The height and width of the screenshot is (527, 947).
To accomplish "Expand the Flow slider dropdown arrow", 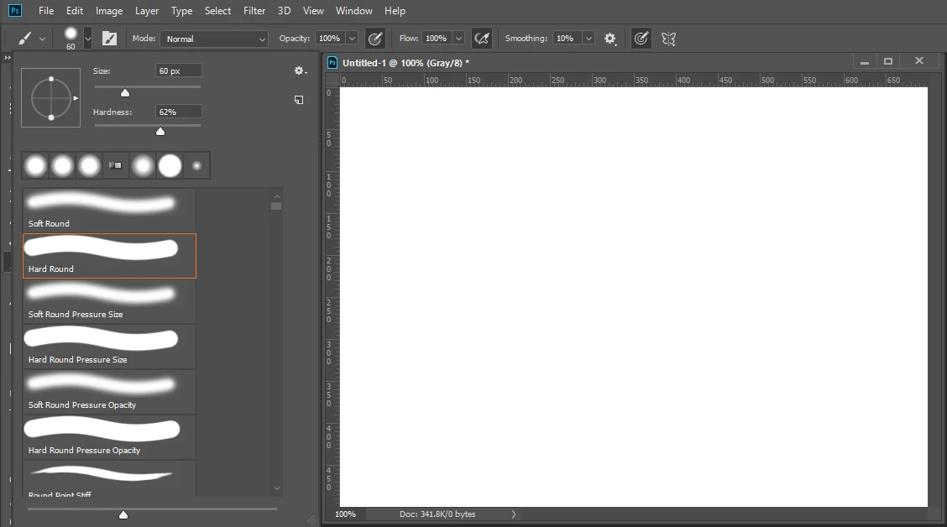I will [x=459, y=39].
